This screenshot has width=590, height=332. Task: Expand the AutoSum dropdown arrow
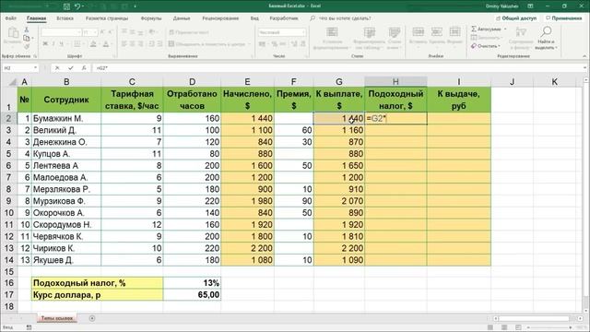[505, 29]
